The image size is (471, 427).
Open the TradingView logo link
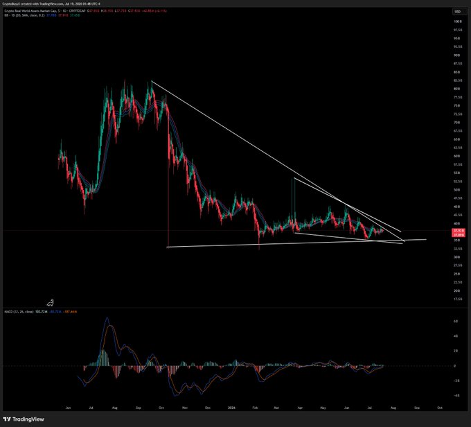24,419
